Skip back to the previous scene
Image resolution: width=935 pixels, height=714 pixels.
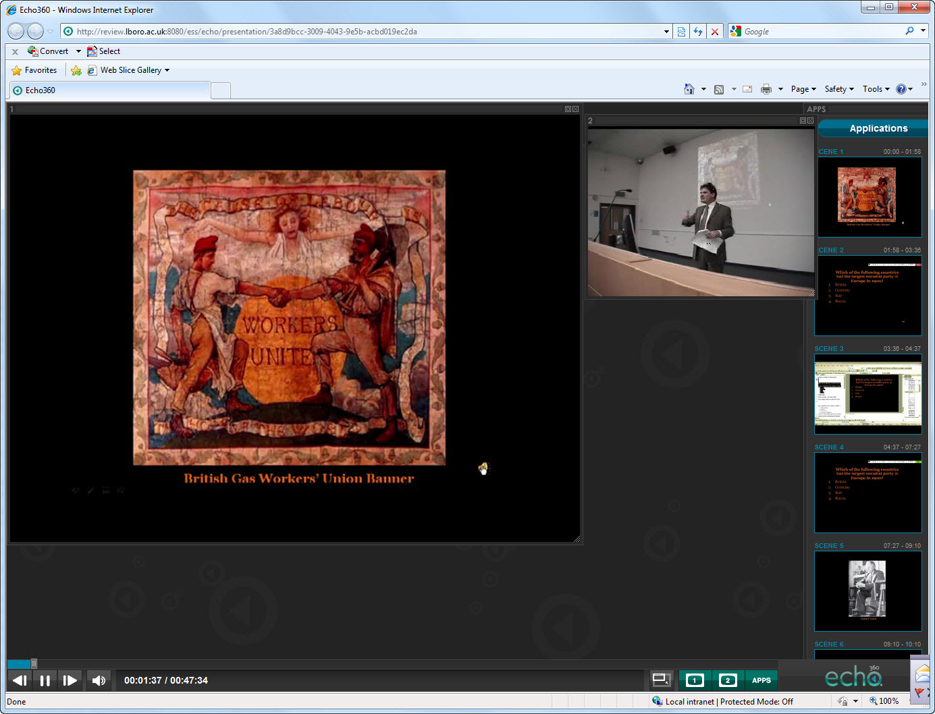(x=20, y=680)
